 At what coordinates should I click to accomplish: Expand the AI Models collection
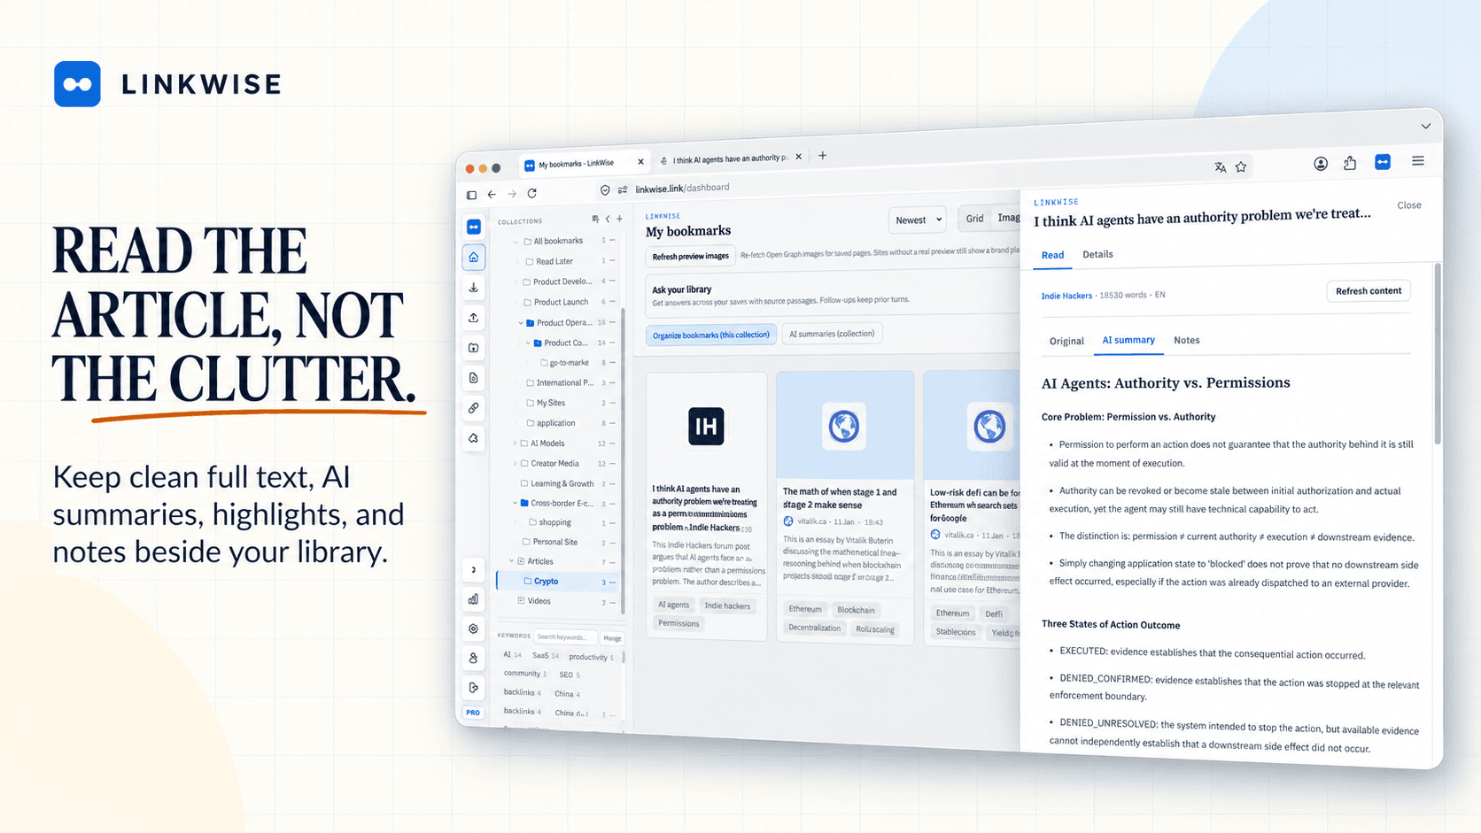(x=515, y=443)
